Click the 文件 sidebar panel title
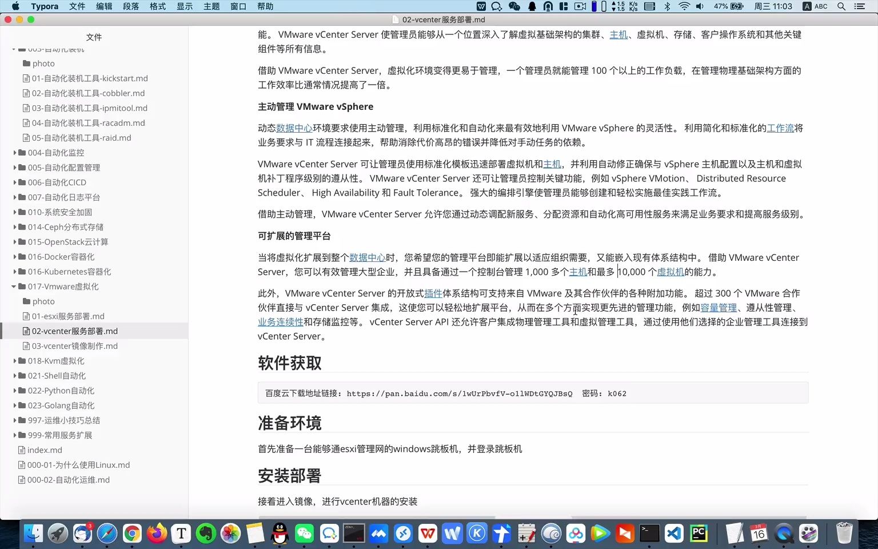Viewport: 878px width, 549px height. (94, 37)
